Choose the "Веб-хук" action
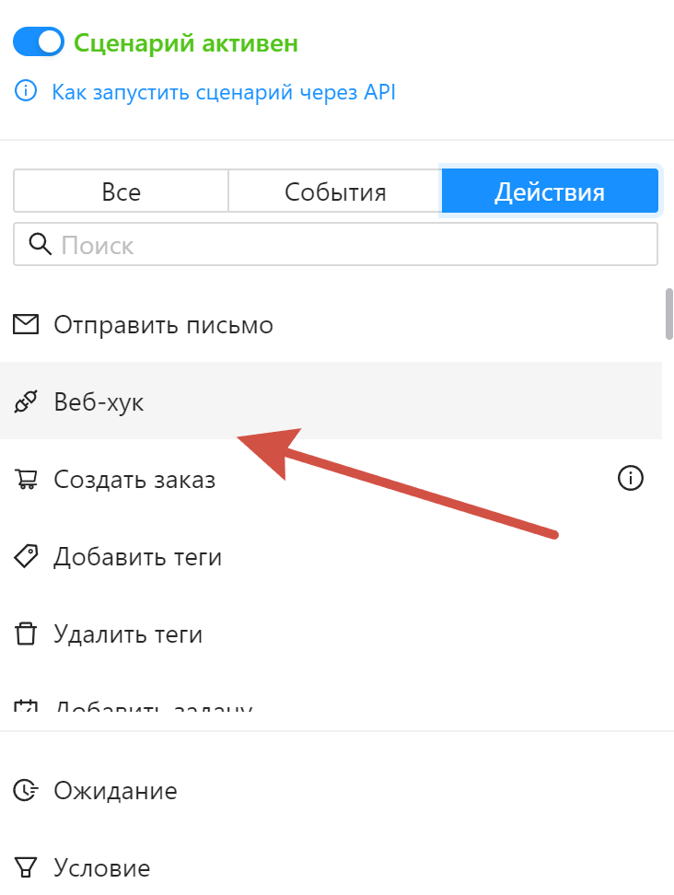 (x=99, y=402)
